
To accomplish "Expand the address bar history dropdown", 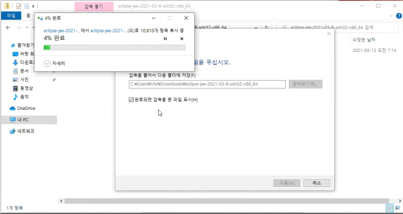I will tap(256, 27).
